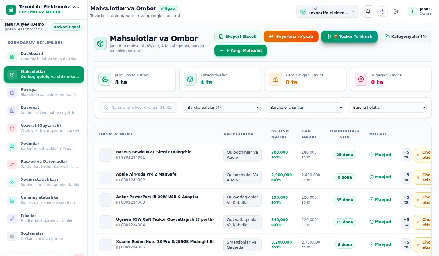Click the Xodimlar people icon
Image resolution: width=439 pixels, height=256 pixels.
tap(12, 146)
